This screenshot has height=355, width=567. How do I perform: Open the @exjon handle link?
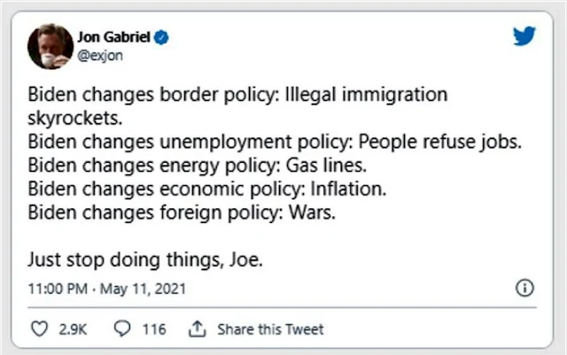pos(100,56)
